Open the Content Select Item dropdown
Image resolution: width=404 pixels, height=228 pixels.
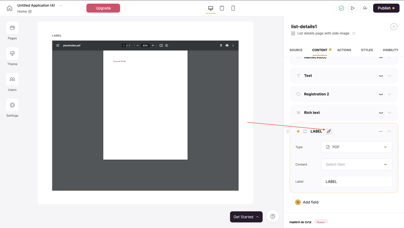(357, 164)
